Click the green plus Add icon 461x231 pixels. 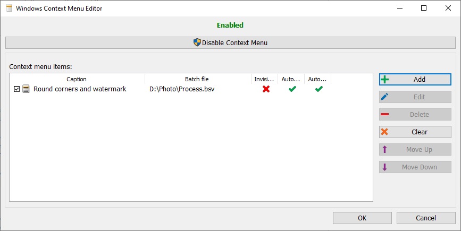[x=385, y=80]
